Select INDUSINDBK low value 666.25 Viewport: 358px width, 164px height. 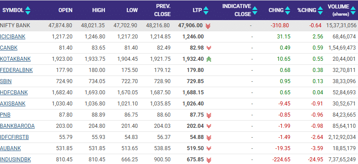[x=130, y=160]
